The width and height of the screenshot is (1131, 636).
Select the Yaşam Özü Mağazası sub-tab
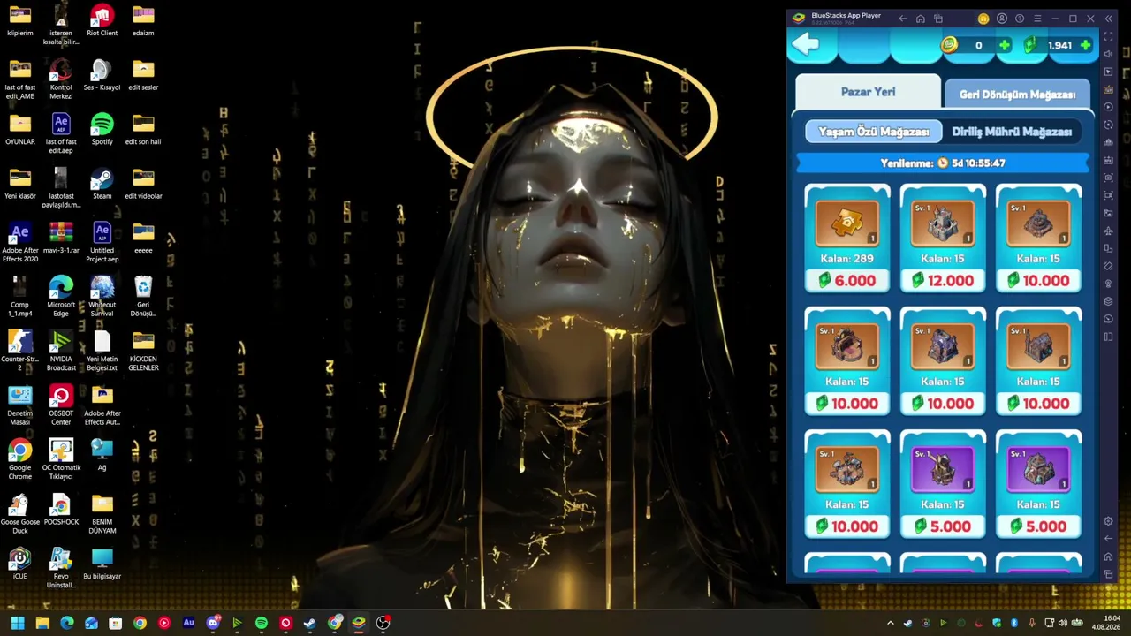(873, 132)
